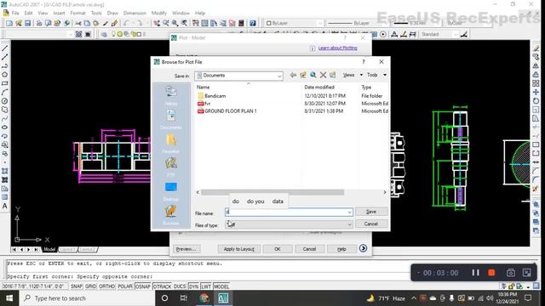Select the Rectangle tool in Draw toolbar
545x306 pixels.
(5, 83)
